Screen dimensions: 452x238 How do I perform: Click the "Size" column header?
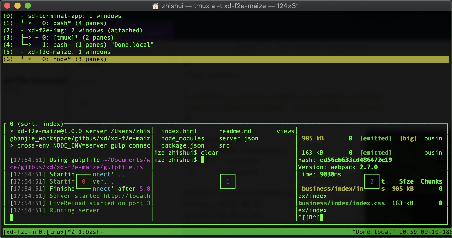406,181
